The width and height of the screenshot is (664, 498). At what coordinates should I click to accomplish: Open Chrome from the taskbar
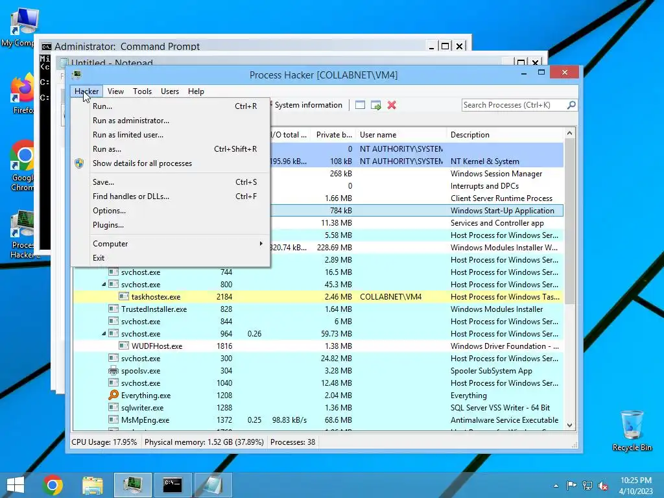(x=53, y=485)
